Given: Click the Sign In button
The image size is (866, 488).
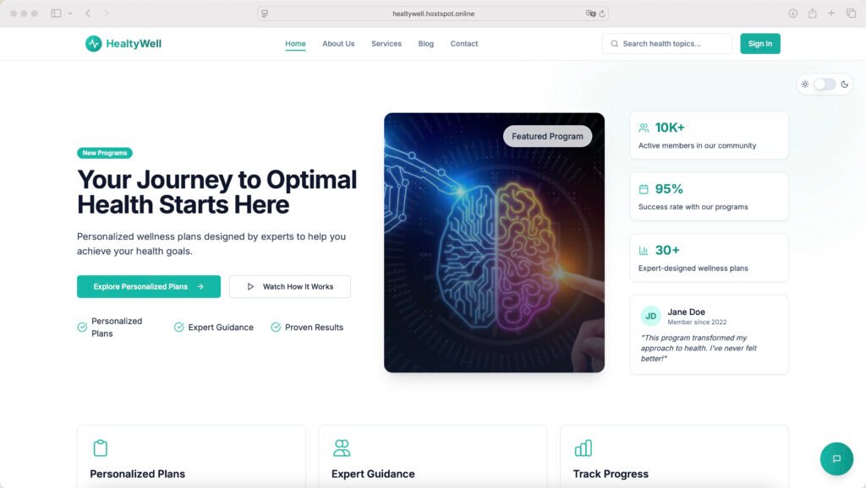Looking at the screenshot, I should point(760,44).
